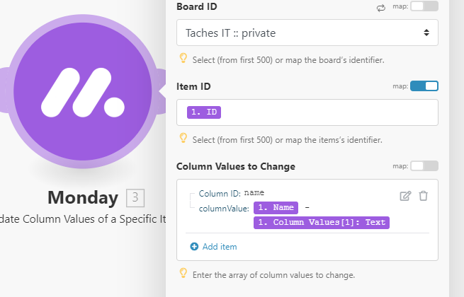Click the module number 3 badge
Viewport: 464px width, 297px height.
pos(135,198)
